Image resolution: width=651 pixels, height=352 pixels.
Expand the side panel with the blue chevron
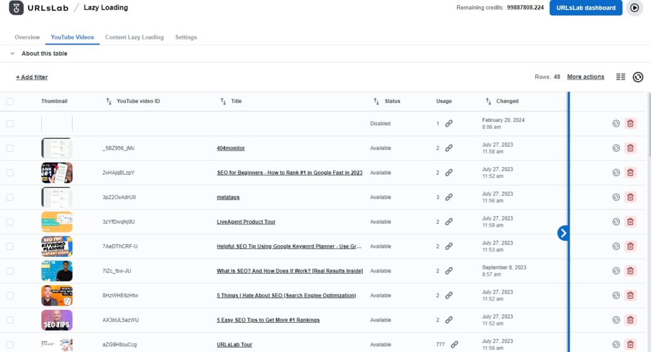tap(563, 233)
